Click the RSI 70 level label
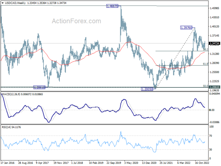221x166 pixels. coord(211,136)
